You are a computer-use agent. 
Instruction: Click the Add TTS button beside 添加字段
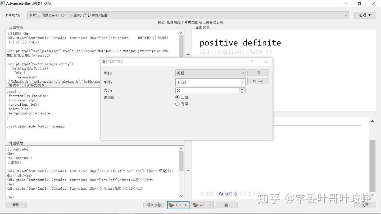click(178, 205)
